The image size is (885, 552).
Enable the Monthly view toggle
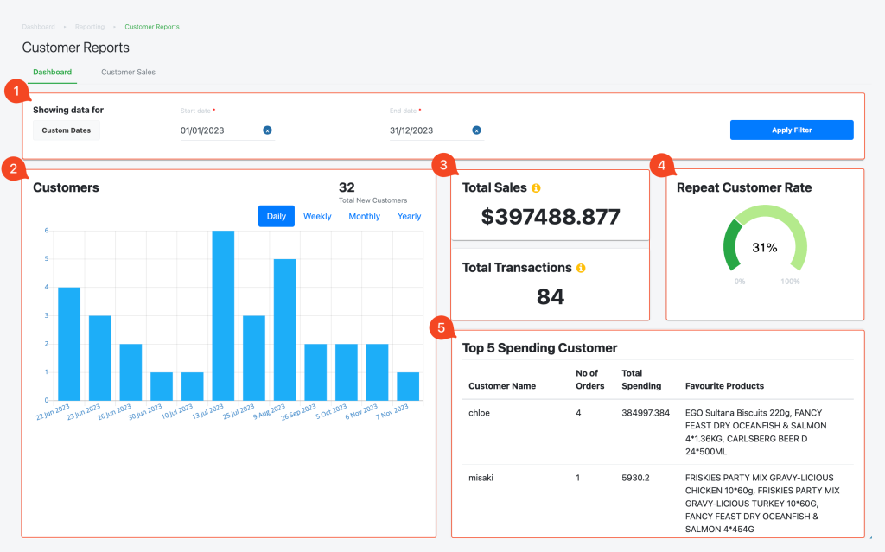click(364, 216)
